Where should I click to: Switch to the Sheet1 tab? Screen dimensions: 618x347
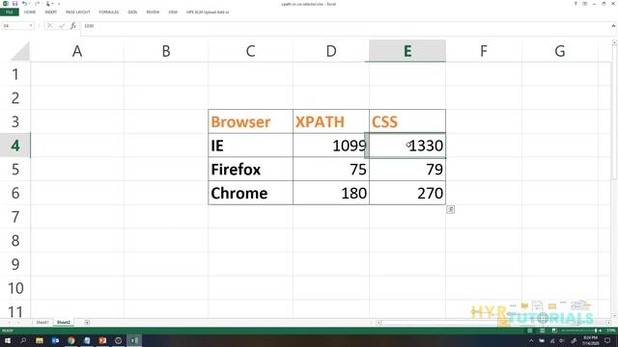point(42,322)
